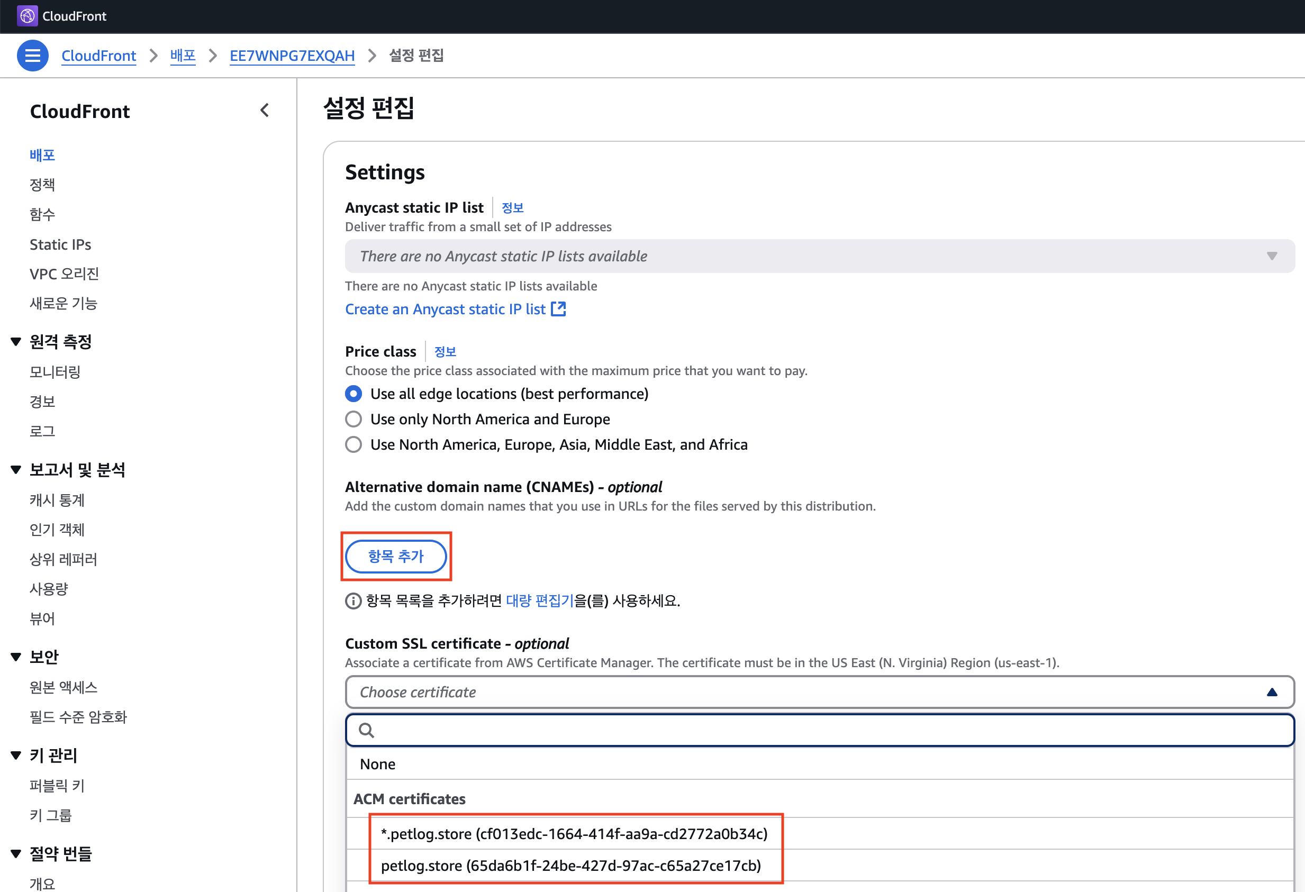Choose North America, Europe, Asia, Middle East, Africa option
The image size is (1305, 892).
coord(353,444)
